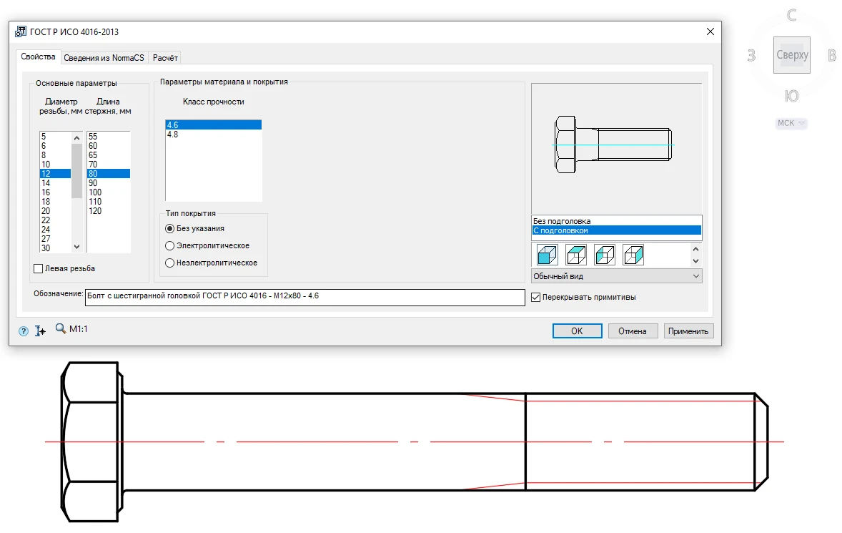Open the Расчёт tab
Screen dimensions: 842x533
(x=165, y=58)
